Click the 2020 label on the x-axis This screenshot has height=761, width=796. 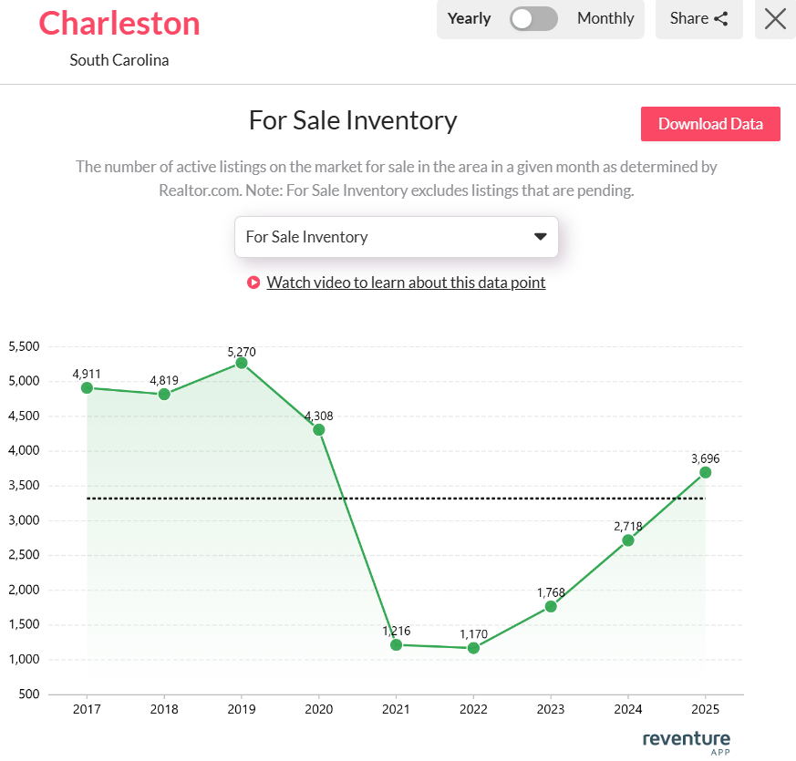point(319,708)
